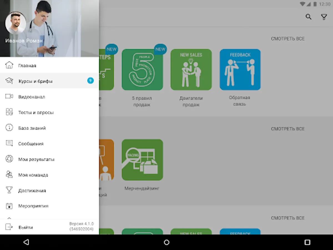The width and height of the screenshot is (333, 250).
Task: Tap the caption 5 правил продаж
Action: click(142, 101)
